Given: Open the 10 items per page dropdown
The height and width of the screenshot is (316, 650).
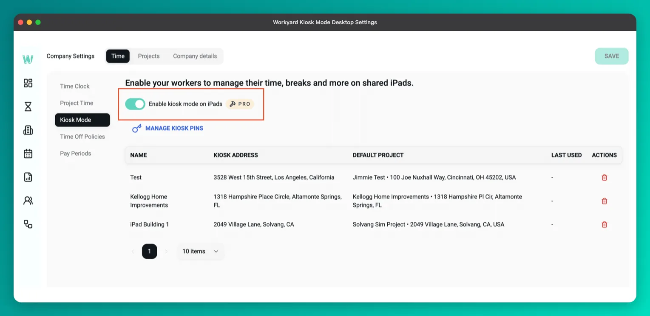Looking at the screenshot, I should (x=200, y=251).
